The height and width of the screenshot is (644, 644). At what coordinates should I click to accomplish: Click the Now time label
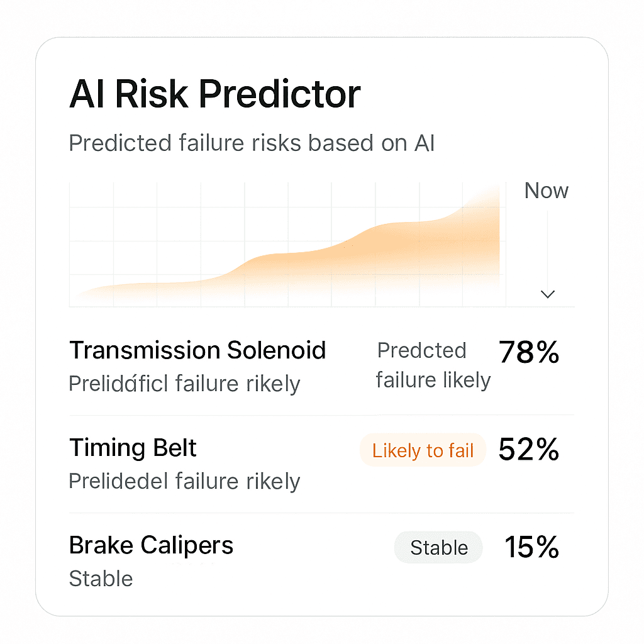tap(547, 191)
